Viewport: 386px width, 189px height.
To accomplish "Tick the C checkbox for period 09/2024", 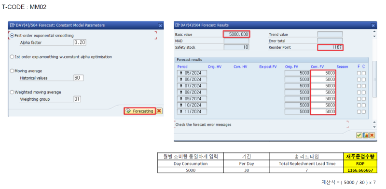I will click(x=364, y=99).
